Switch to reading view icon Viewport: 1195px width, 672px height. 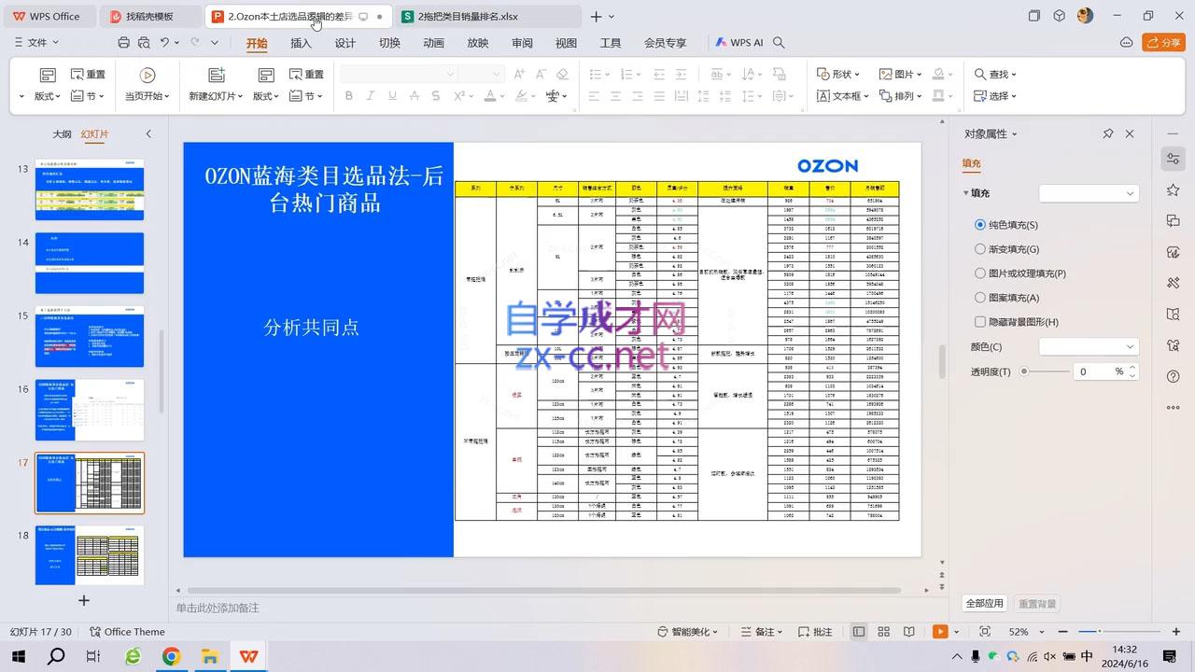[909, 632]
